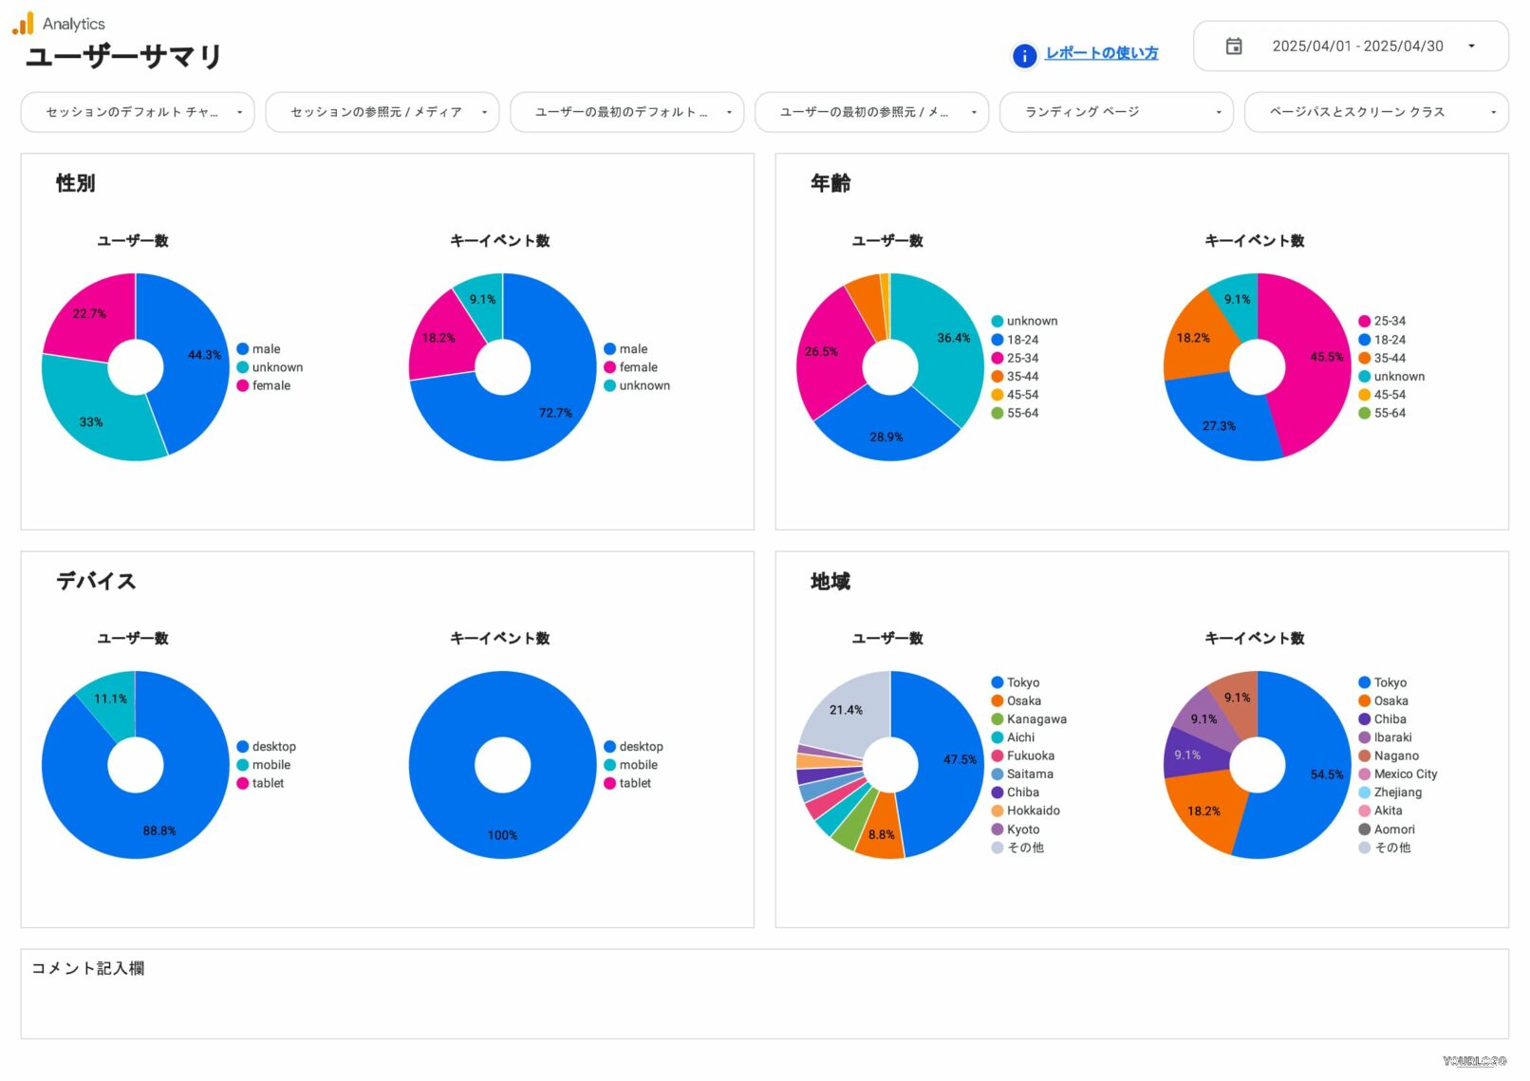This screenshot has height=1081, width=1530.
Task: Open the レポートの使い方 link
Action: (x=1101, y=53)
